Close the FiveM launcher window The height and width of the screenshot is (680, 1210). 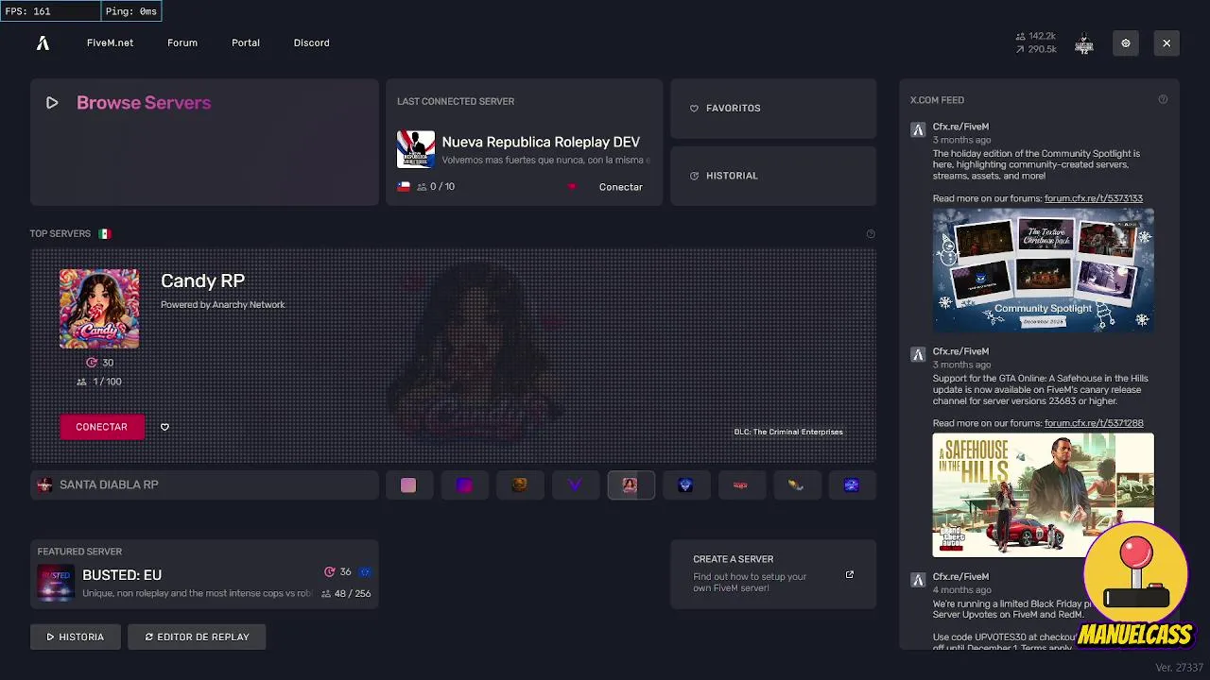pyautogui.click(x=1167, y=42)
